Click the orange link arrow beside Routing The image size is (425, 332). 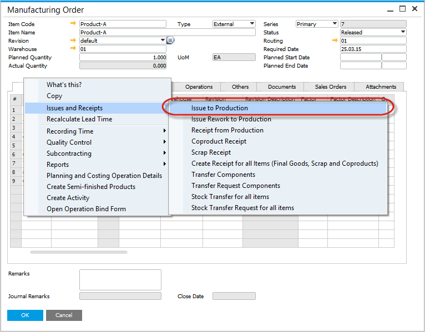point(335,40)
